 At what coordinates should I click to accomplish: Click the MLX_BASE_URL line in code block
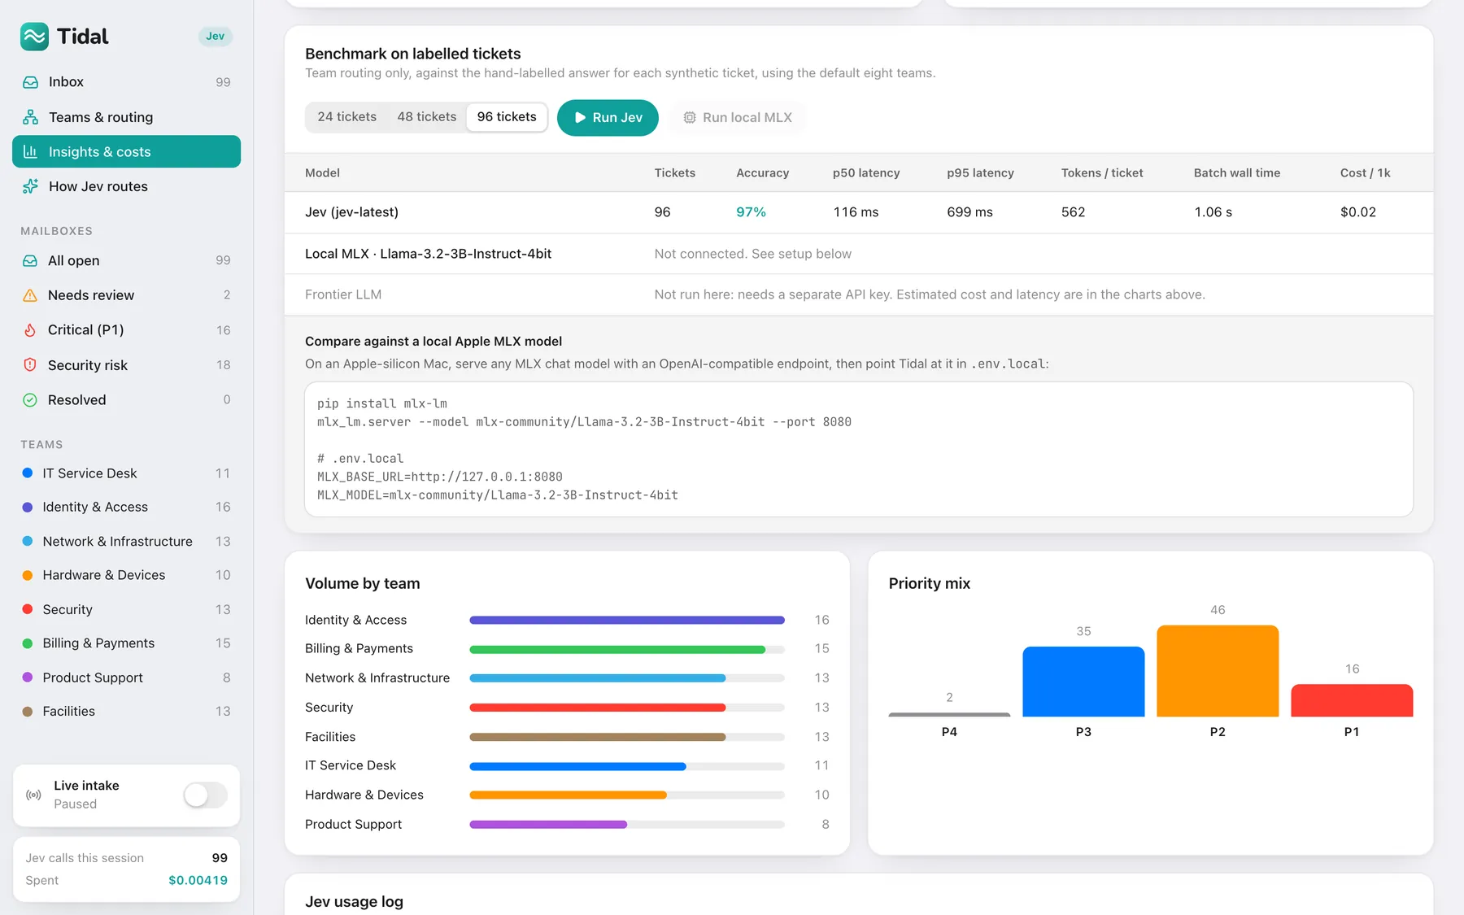click(x=440, y=477)
